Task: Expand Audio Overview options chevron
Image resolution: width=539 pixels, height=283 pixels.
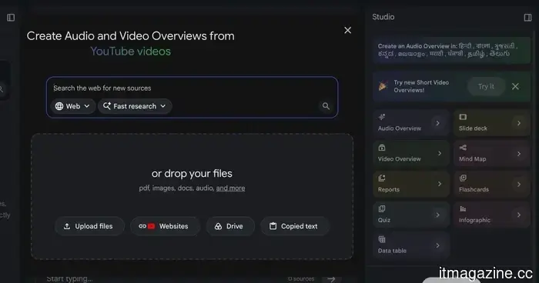Action: [437, 123]
